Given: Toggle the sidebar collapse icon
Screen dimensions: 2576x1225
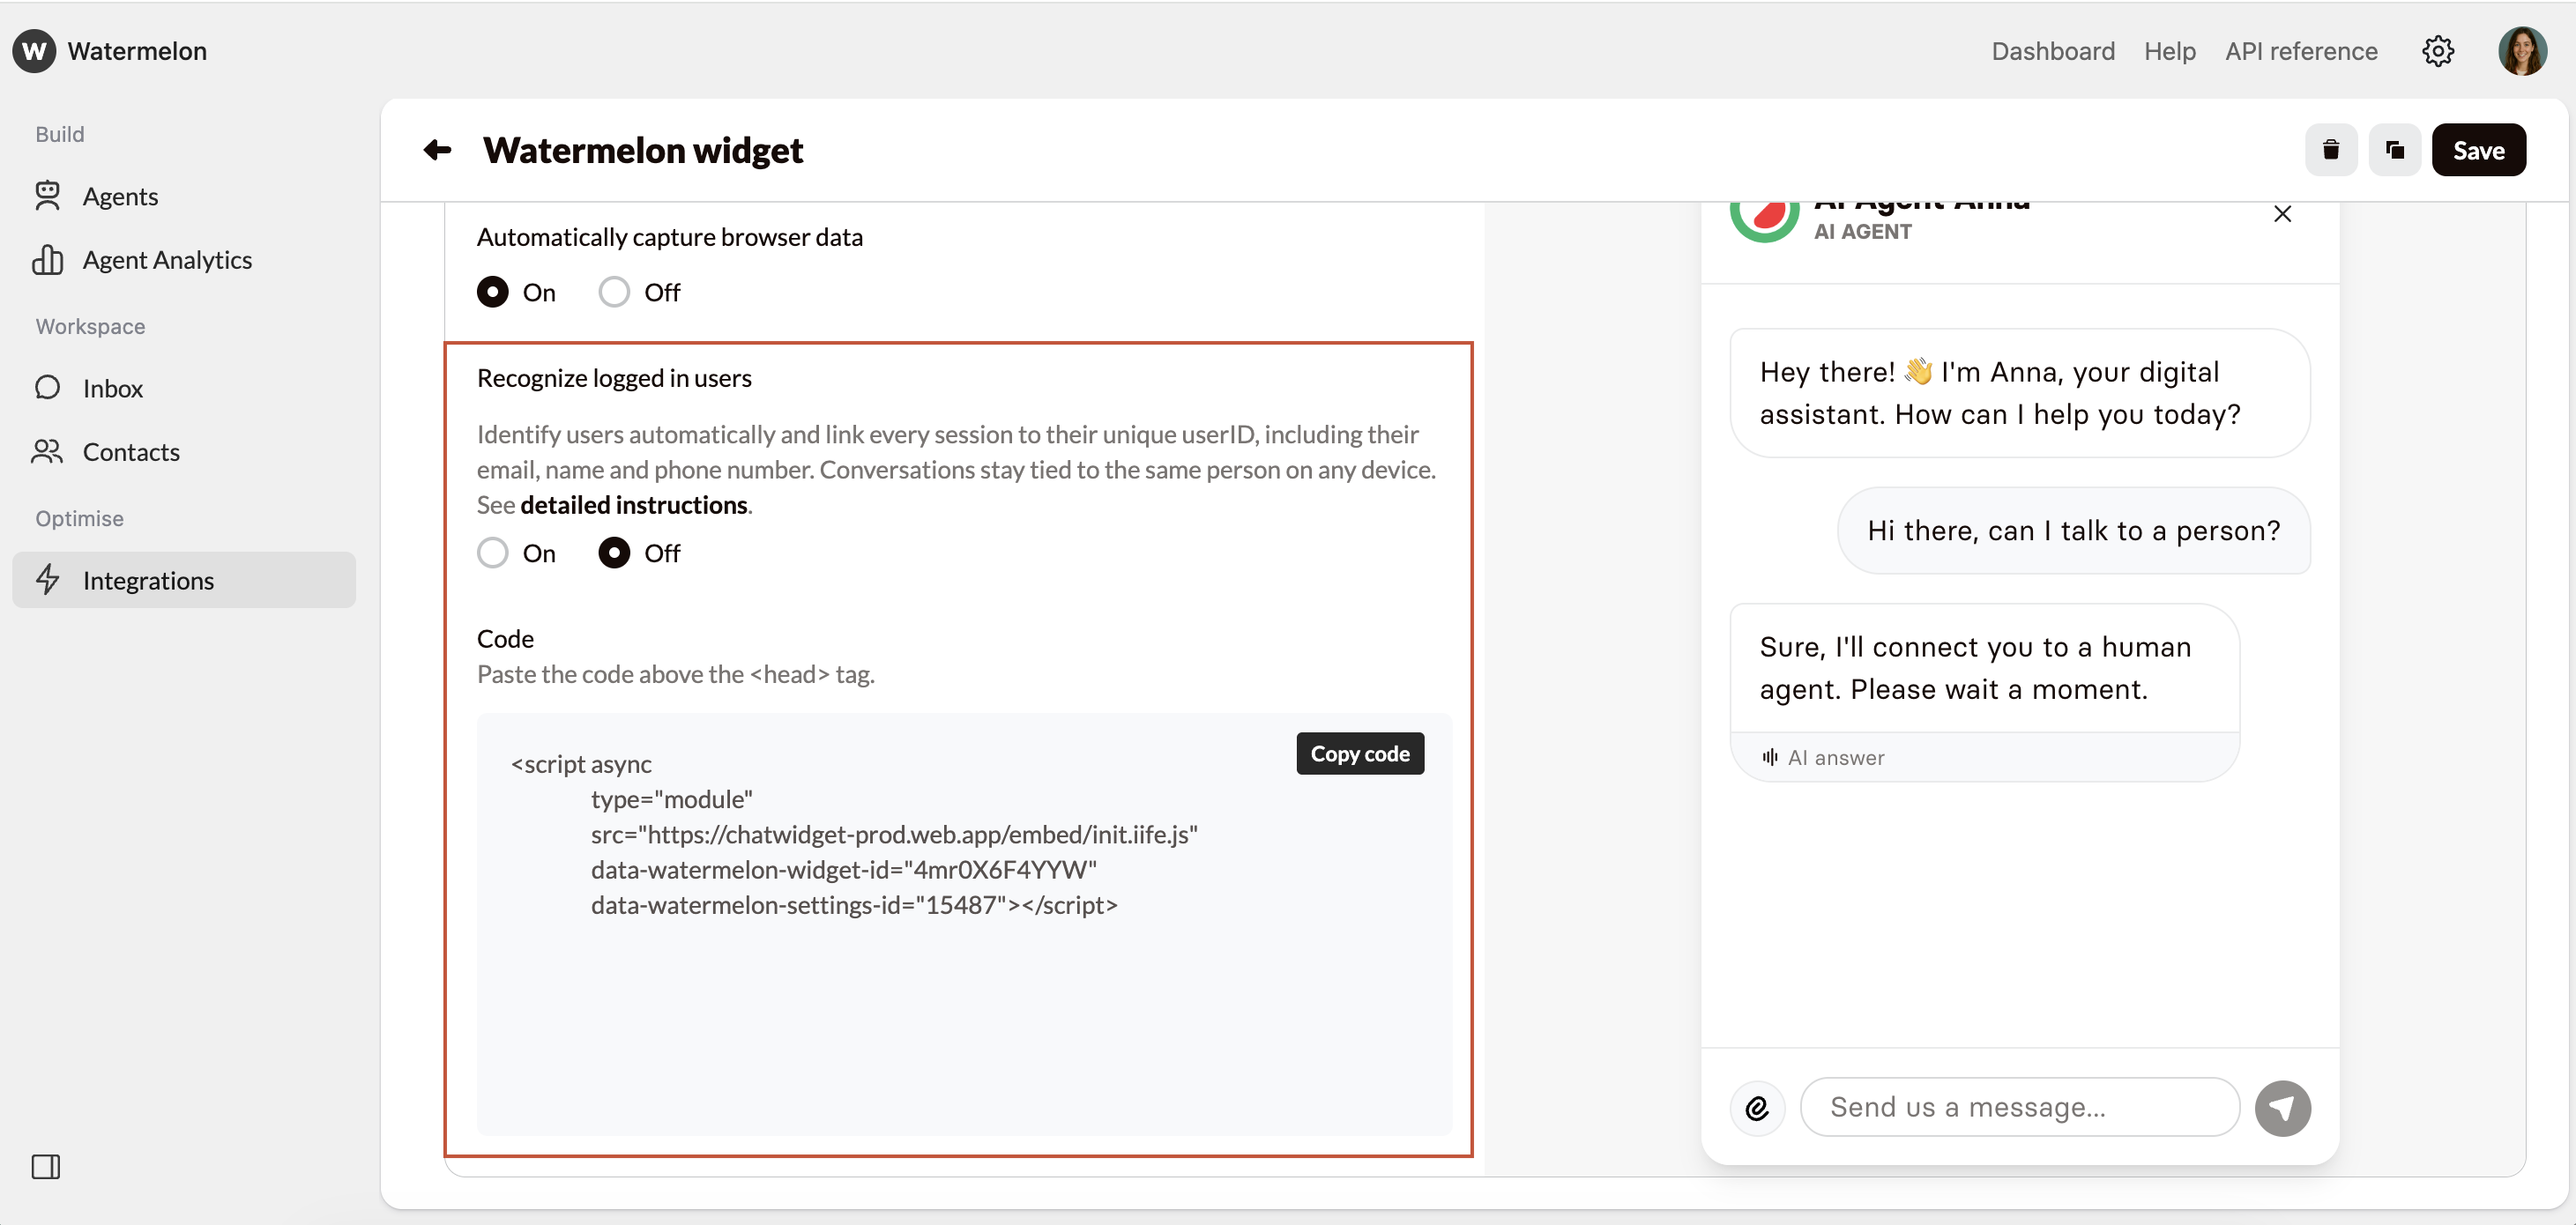Looking at the screenshot, I should click(x=46, y=1166).
